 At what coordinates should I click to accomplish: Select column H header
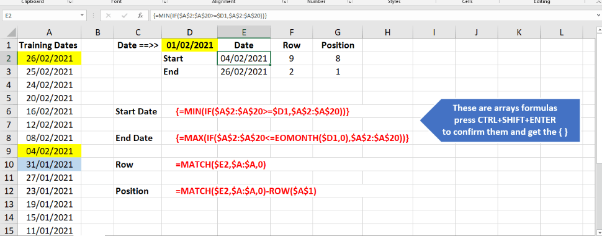tap(388, 32)
